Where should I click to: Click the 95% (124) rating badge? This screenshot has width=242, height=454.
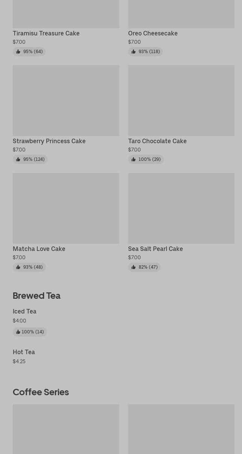click(x=30, y=159)
